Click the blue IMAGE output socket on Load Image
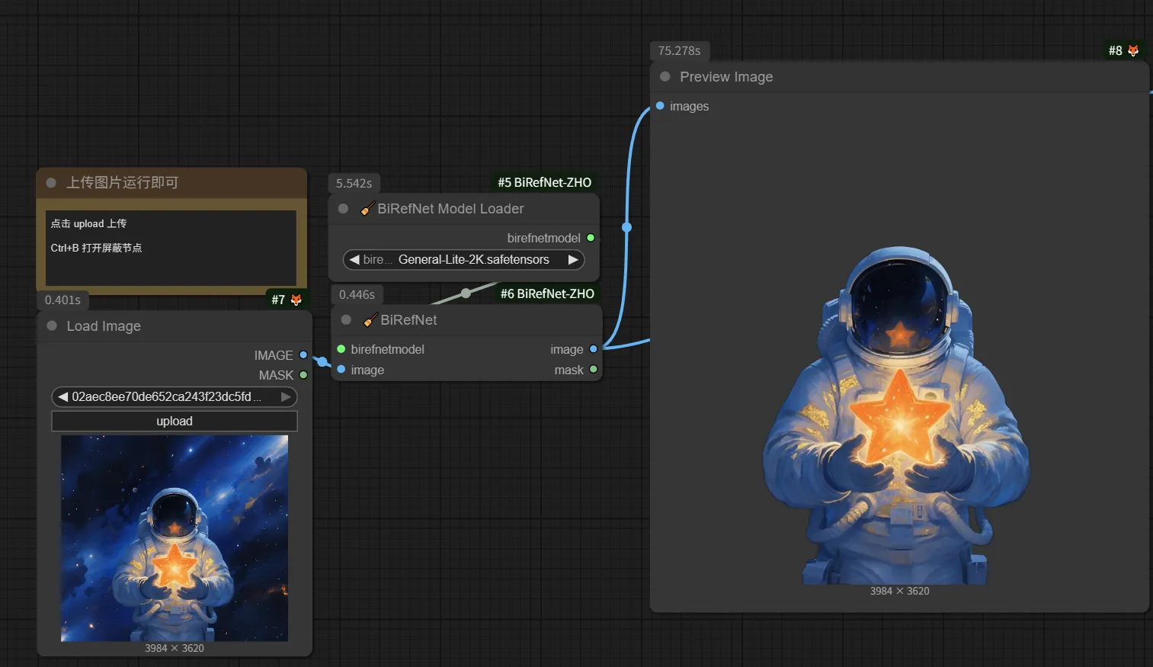The height and width of the screenshot is (667, 1153). coord(303,355)
